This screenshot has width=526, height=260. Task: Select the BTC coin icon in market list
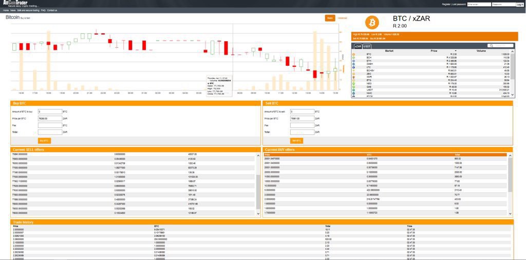353,54
